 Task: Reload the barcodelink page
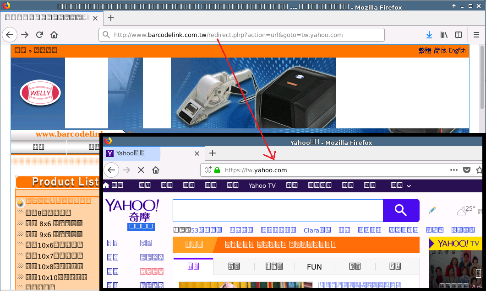click(x=39, y=35)
